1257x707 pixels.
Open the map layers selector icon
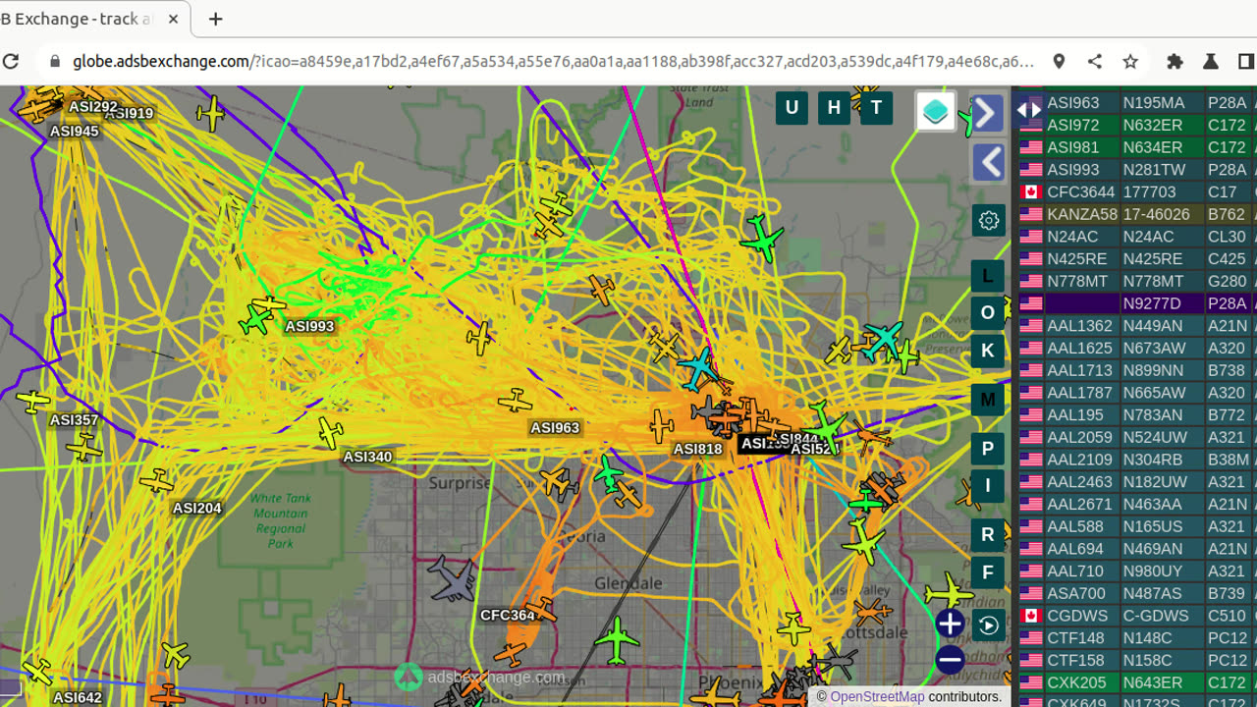coord(936,111)
